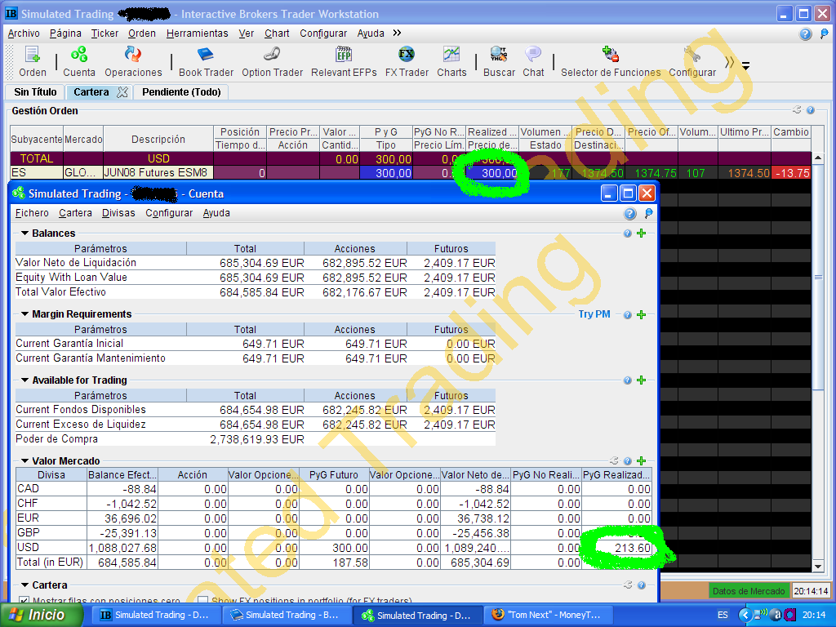Switch to the Sin Título tab
Screen dimensions: 836x627
click(35, 91)
